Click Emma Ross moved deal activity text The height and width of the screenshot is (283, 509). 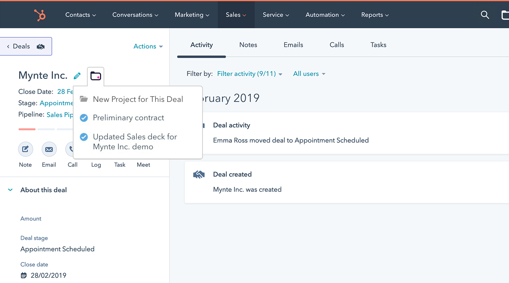pos(291,140)
